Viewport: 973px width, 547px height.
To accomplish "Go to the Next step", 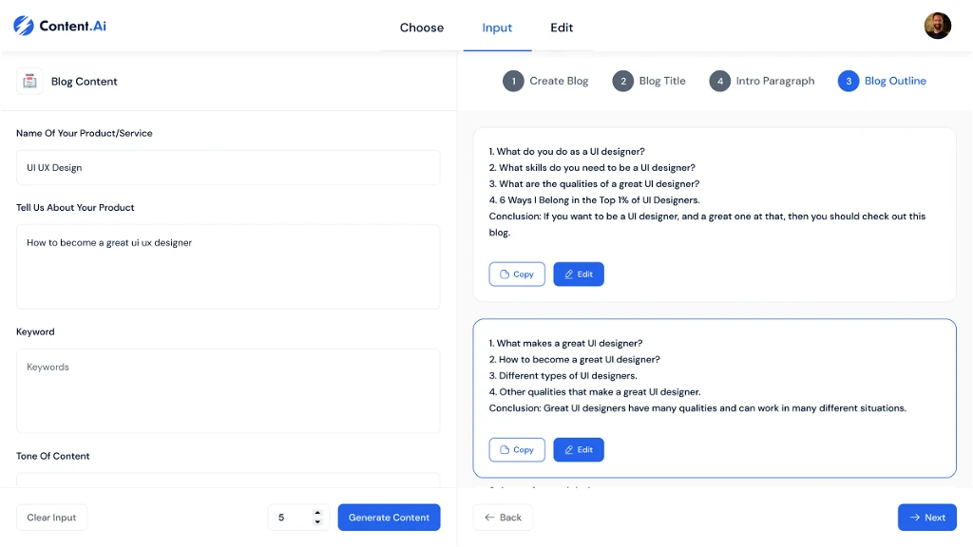I will 926,518.
